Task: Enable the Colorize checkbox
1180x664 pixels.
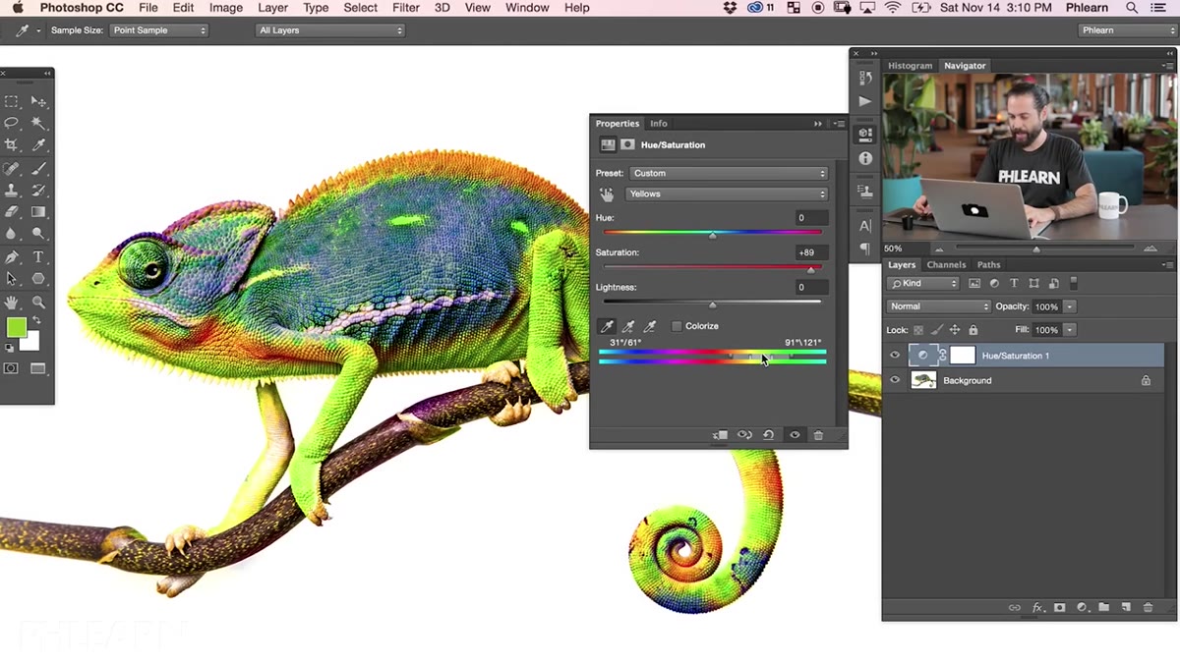Action: pyautogui.click(x=677, y=326)
